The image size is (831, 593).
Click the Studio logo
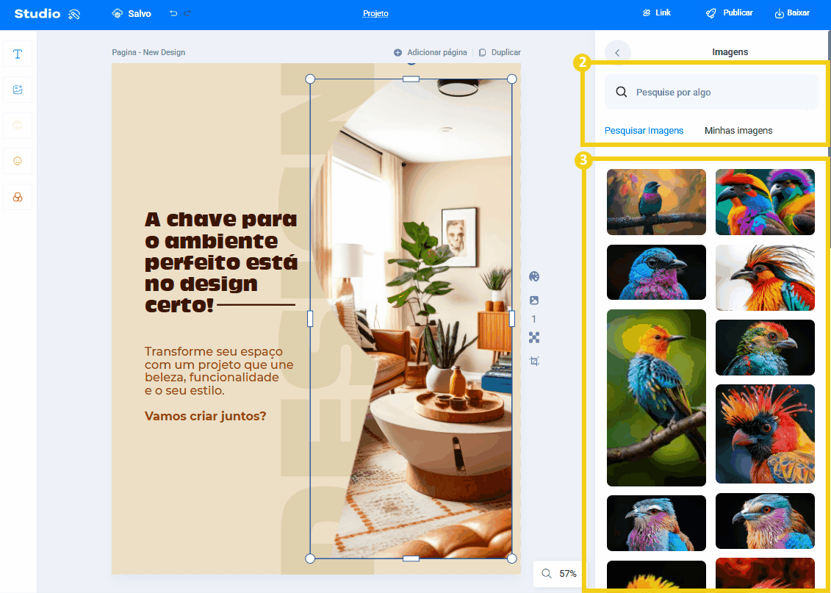(x=37, y=14)
